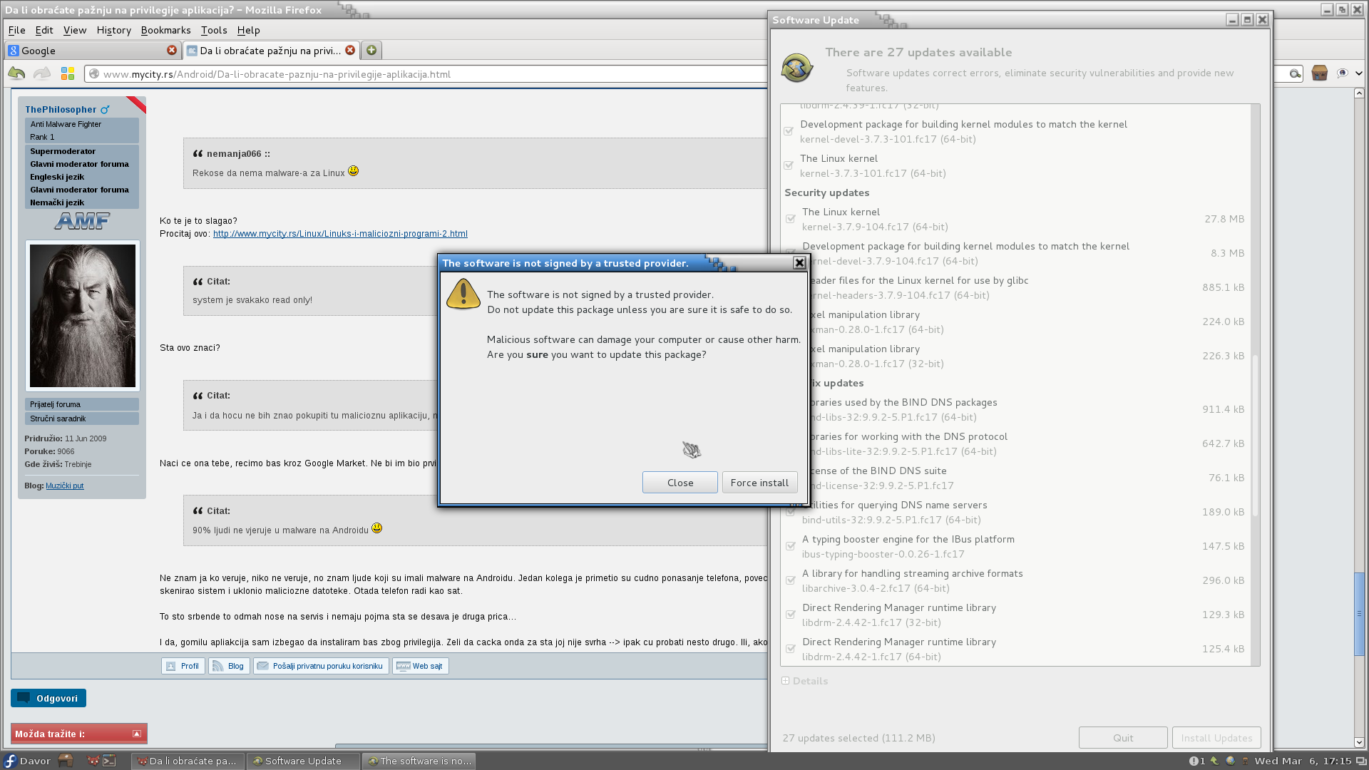Click the Close button in warning dialog
Image resolution: width=1369 pixels, height=770 pixels.
click(680, 483)
